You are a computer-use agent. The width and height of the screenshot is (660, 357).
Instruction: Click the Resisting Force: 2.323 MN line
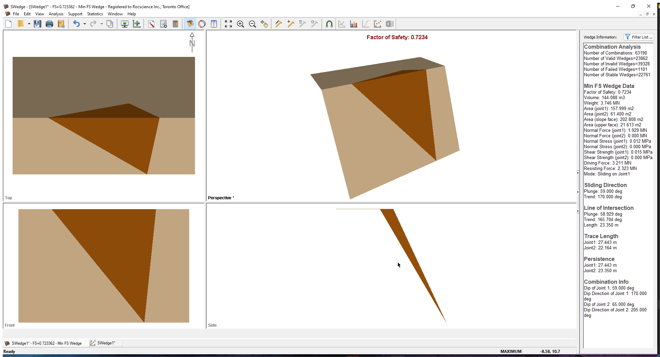click(x=610, y=169)
